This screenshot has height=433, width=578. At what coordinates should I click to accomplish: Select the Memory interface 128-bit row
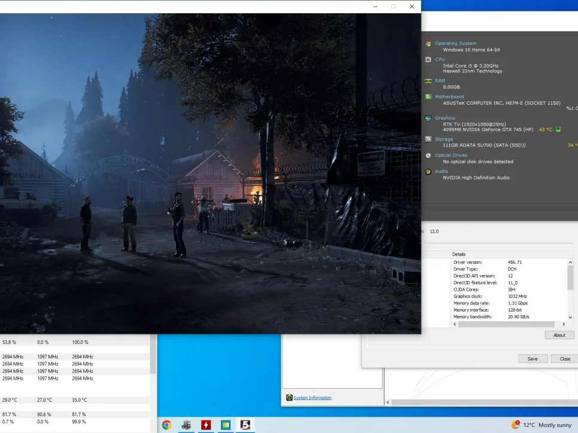tap(509, 310)
